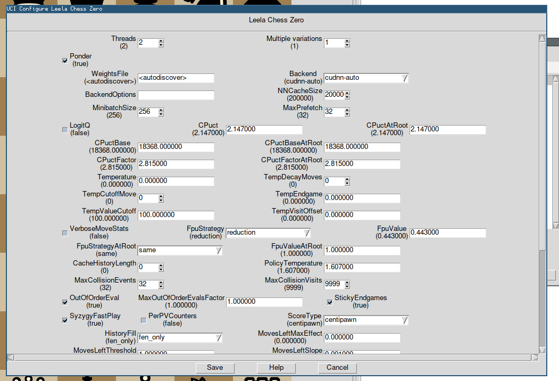Increase the MinibatchSize spinner value
This screenshot has width=559, height=381.
point(161,110)
